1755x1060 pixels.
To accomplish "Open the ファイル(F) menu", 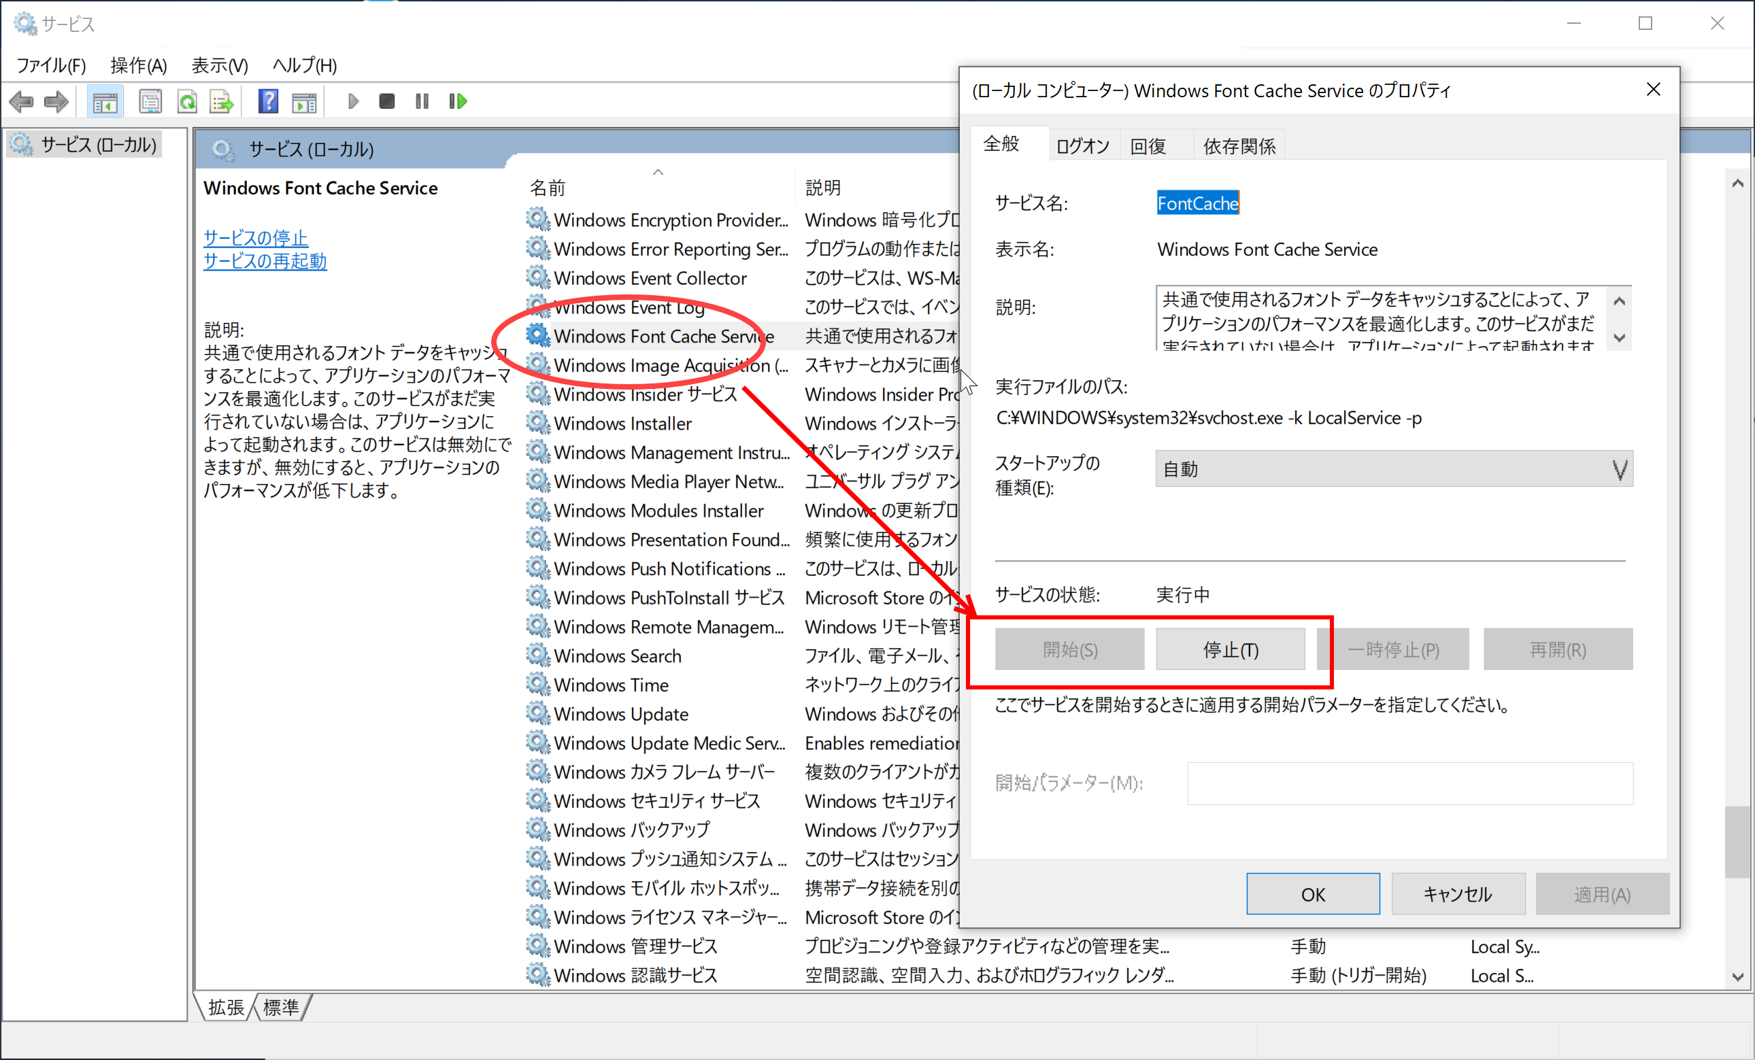I will coord(51,65).
